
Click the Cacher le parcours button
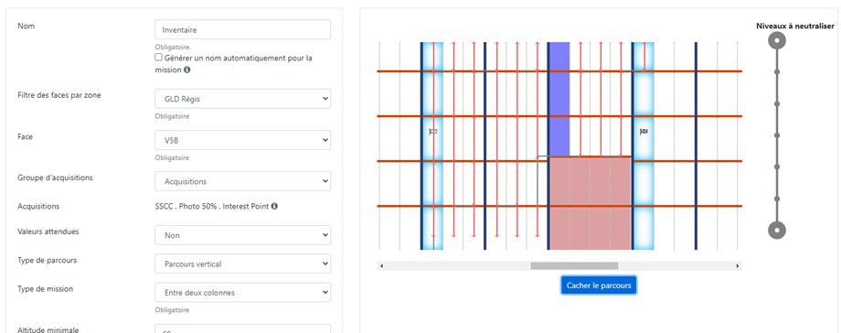(x=599, y=285)
